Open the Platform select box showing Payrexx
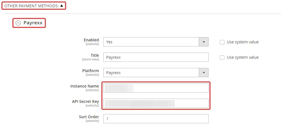 click(x=151, y=73)
